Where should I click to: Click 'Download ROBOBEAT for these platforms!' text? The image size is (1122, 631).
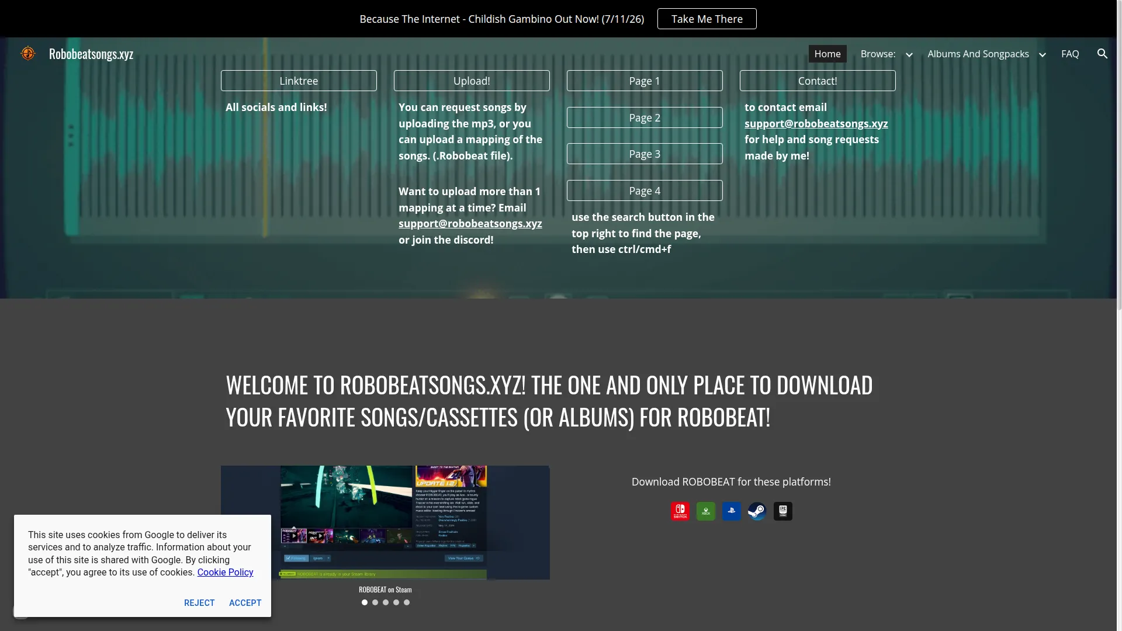[x=731, y=482]
